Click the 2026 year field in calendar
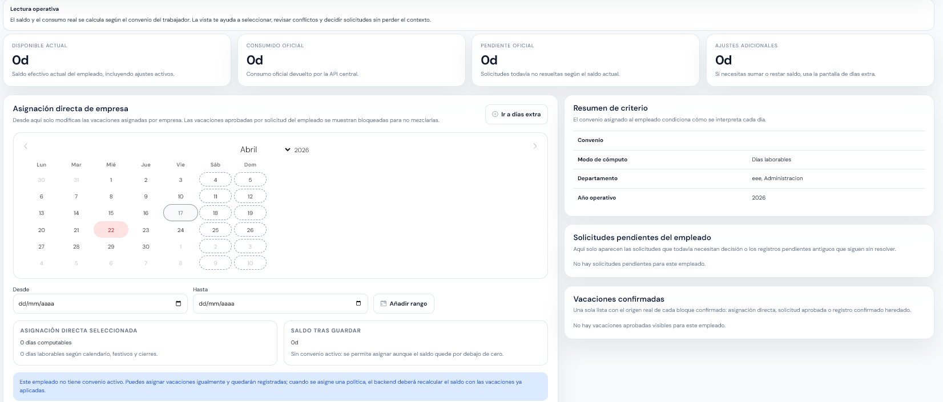The height and width of the screenshot is (402, 943). pos(302,150)
